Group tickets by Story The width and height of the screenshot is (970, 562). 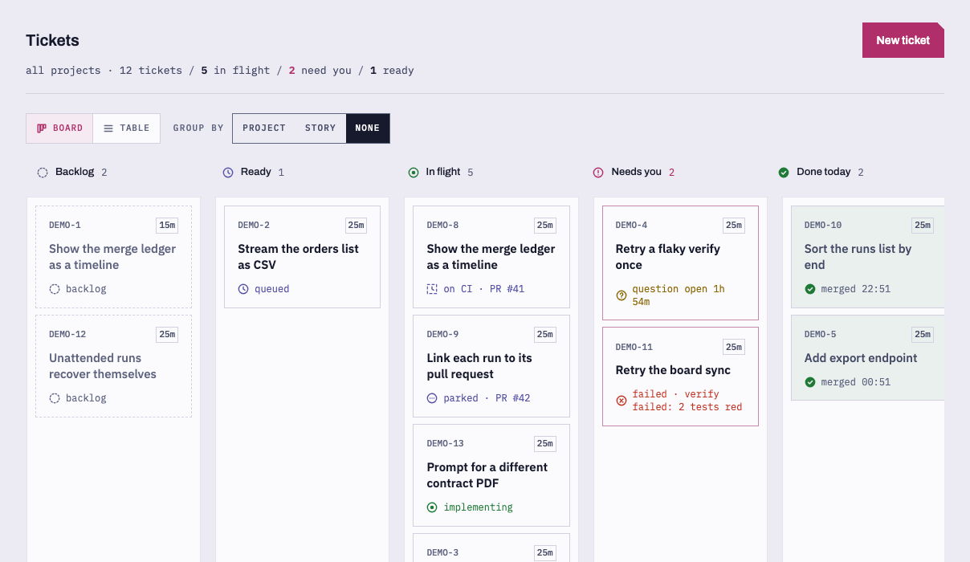(x=320, y=128)
